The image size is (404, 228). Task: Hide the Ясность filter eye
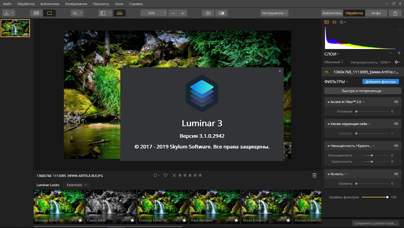[x=396, y=174]
